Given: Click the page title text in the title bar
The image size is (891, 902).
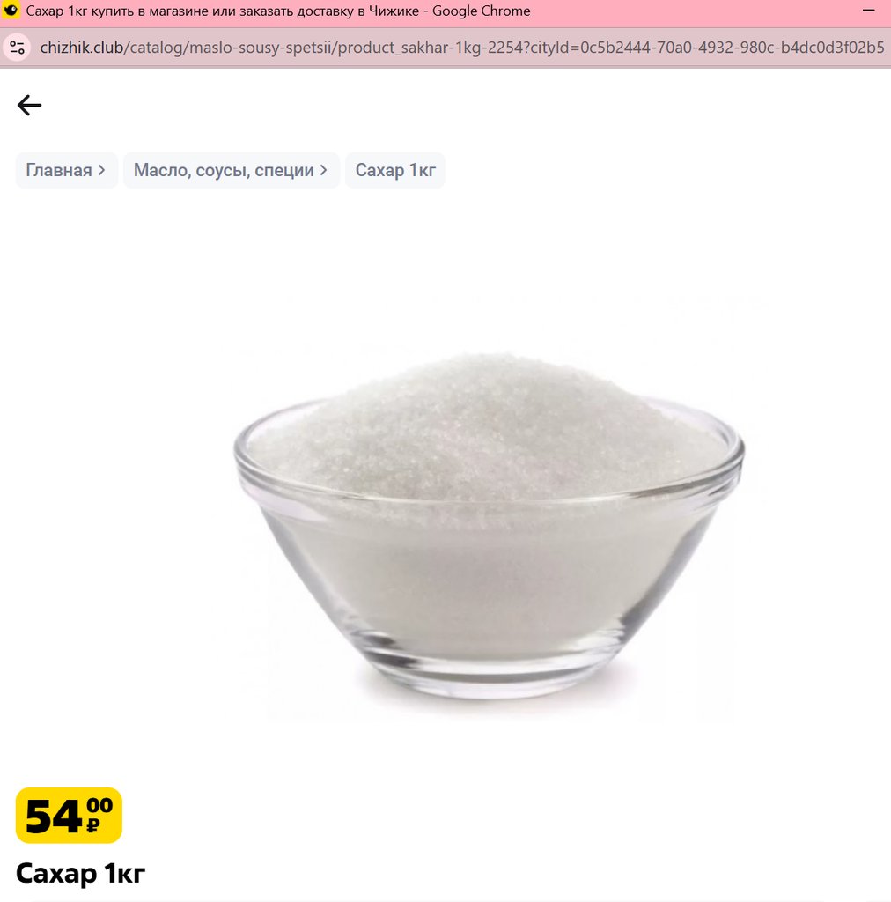Looking at the screenshot, I should (x=223, y=11).
